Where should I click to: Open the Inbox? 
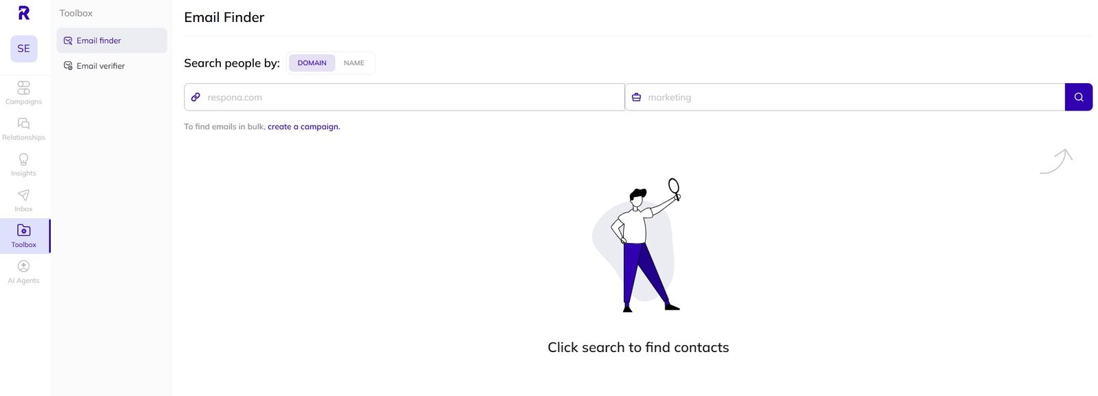pyautogui.click(x=23, y=200)
